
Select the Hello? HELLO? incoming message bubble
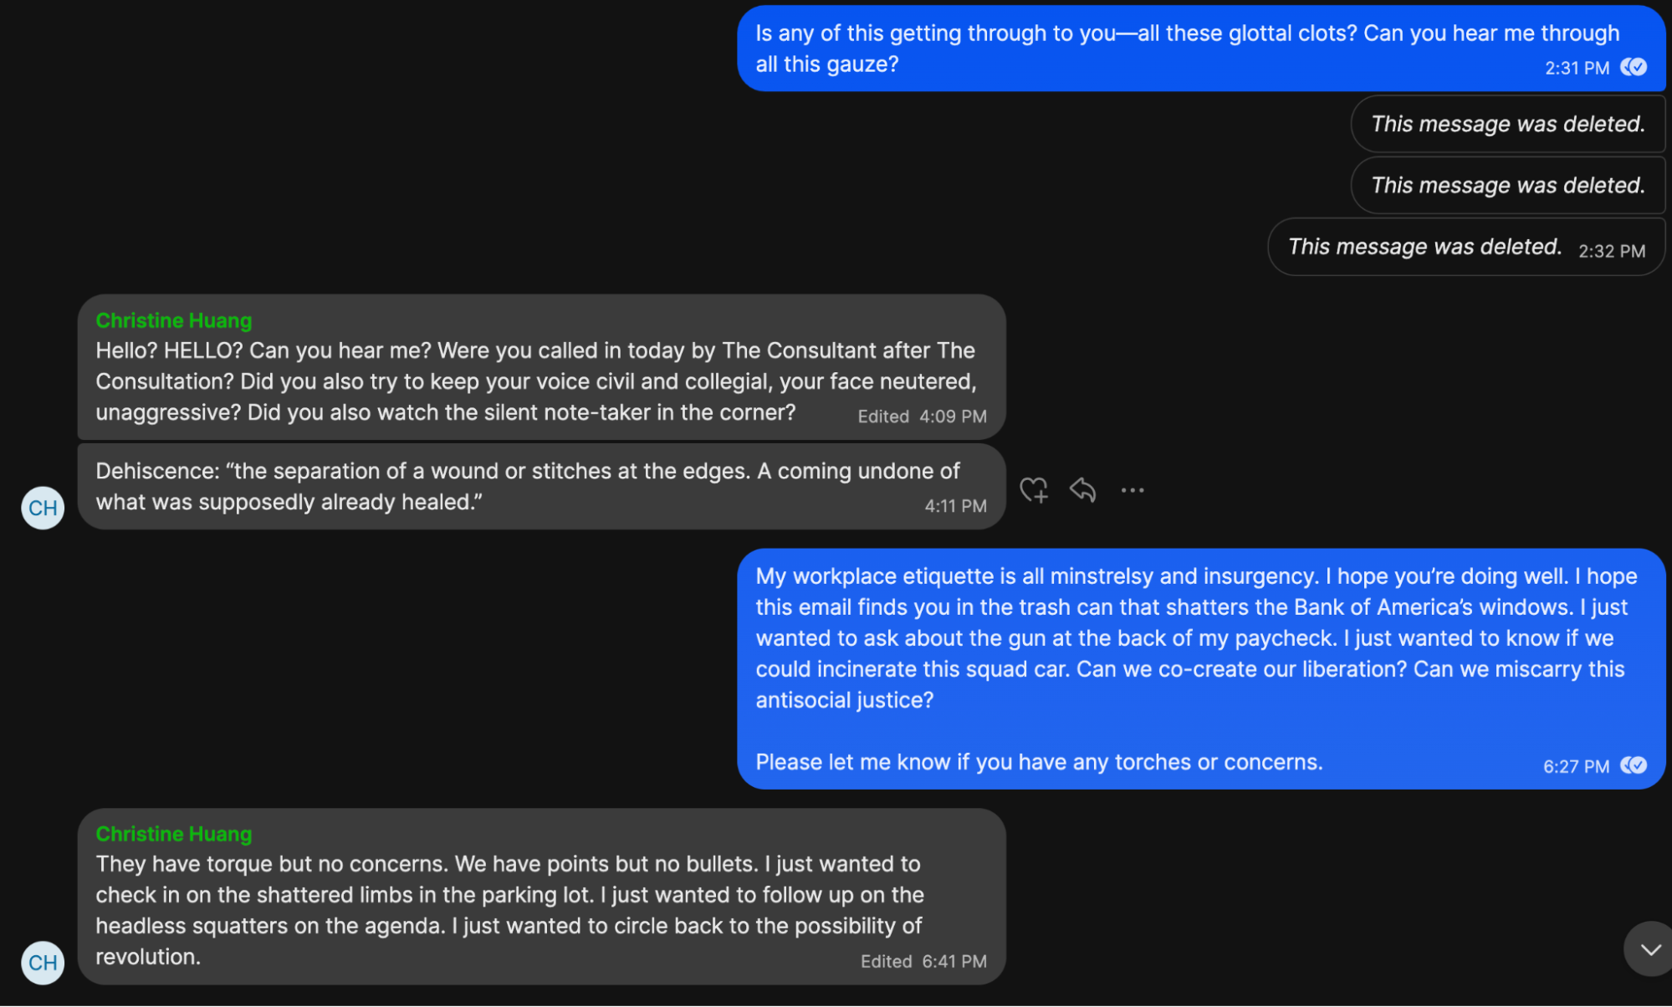[541, 367]
